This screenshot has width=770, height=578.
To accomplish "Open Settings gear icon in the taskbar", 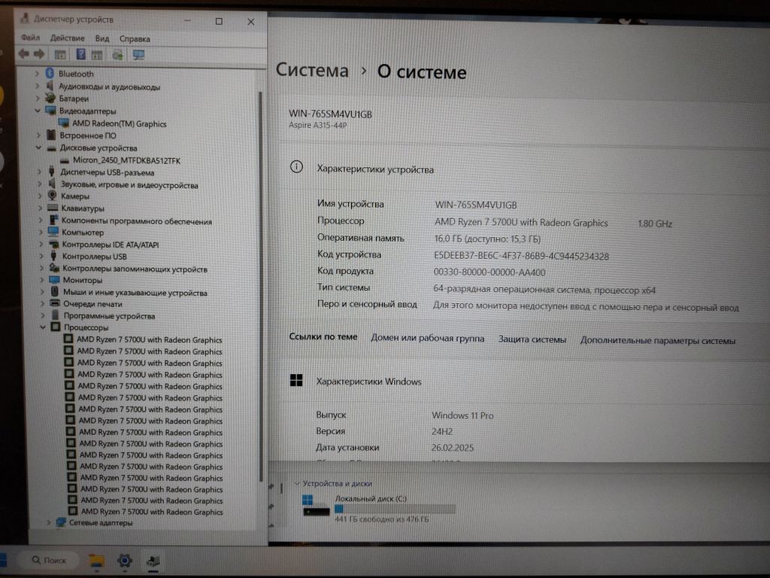I will tap(125, 560).
